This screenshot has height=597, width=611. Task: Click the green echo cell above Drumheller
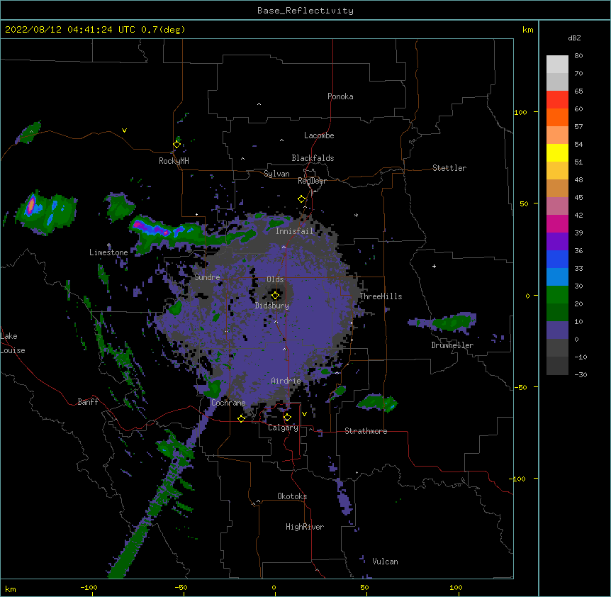pyautogui.click(x=452, y=323)
